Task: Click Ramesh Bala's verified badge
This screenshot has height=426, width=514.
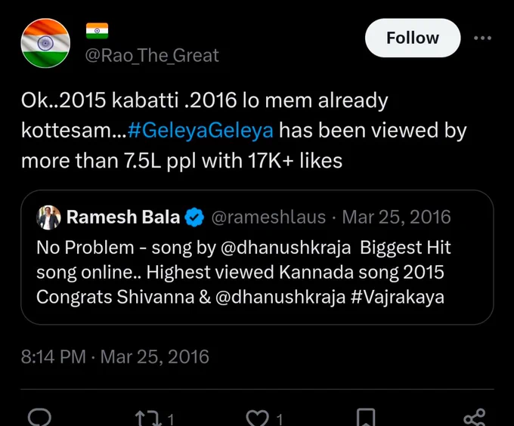Action: point(194,217)
